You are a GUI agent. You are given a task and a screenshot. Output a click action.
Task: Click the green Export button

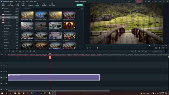point(79,5)
